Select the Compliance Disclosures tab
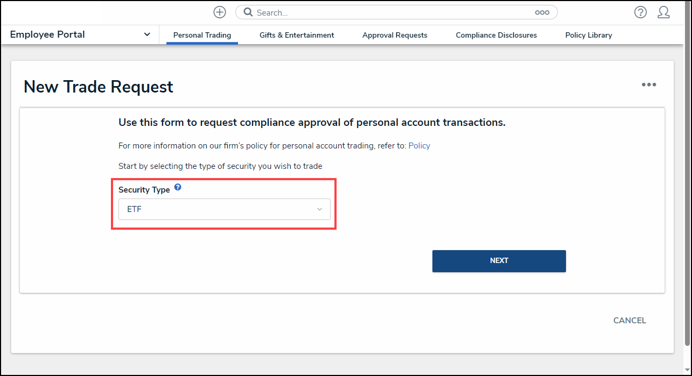 [x=496, y=36]
